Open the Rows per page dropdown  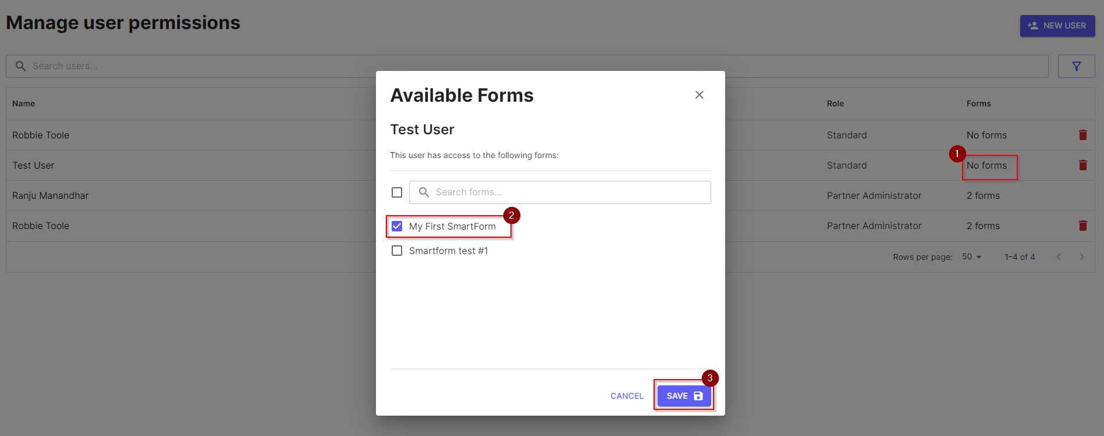pyautogui.click(x=972, y=257)
